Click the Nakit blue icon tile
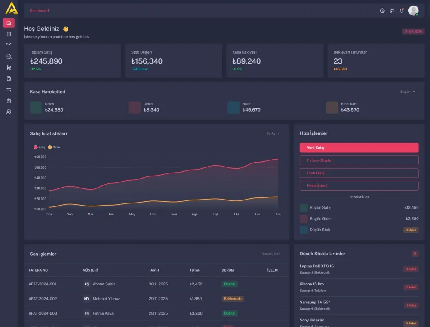The image size is (430, 327). [233, 107]
